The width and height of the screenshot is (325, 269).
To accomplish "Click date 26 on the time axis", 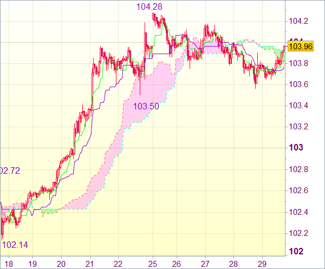I will [x=177, y=264].
